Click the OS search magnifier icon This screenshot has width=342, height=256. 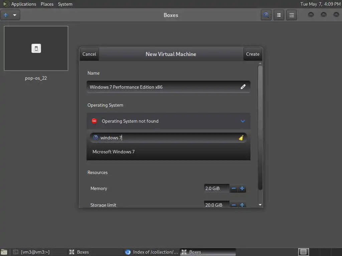[96, 138]
